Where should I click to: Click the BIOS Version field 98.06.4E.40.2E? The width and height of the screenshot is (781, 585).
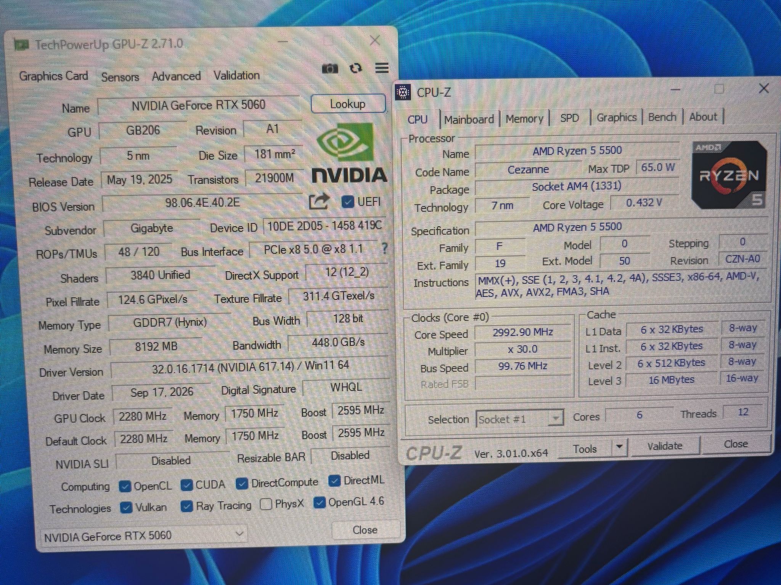click(203, 202)
